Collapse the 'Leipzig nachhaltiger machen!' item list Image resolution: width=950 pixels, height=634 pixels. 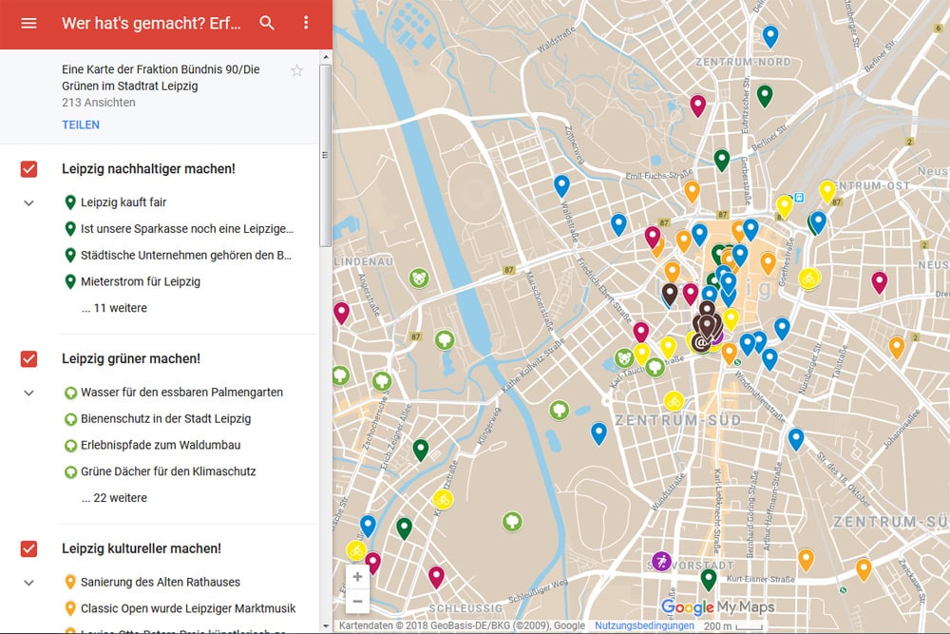(28, 202)
